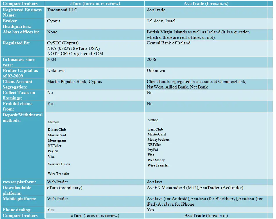Screen dimensions: 276x219
Task: Open the eToro forex.in.rs review header link
Action: click(x=95, y=3)
